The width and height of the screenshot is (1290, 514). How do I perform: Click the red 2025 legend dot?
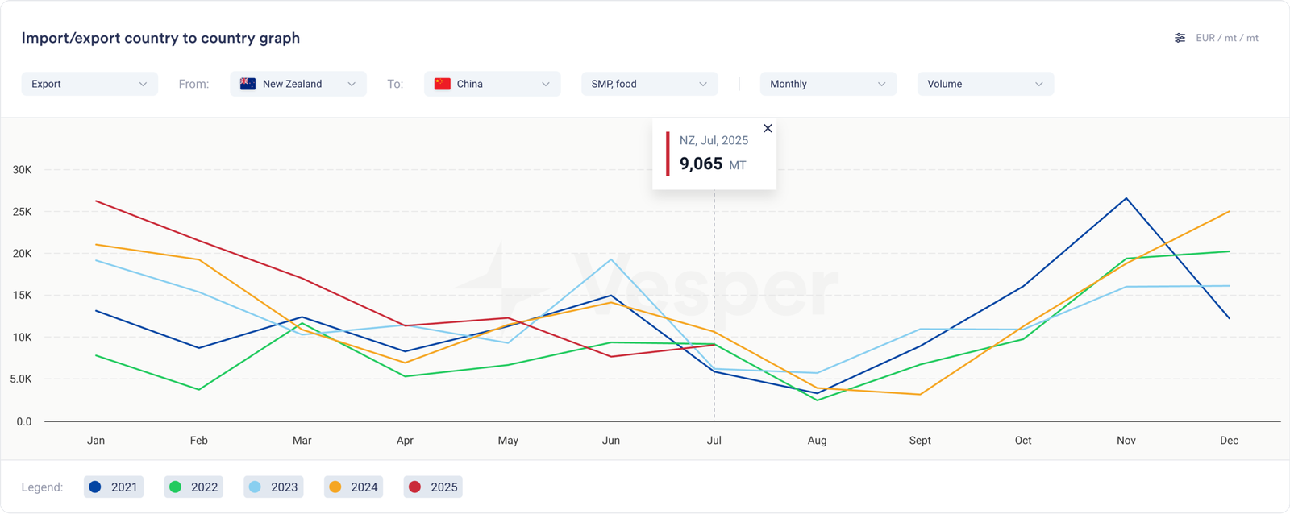click(x=414, y=487)
